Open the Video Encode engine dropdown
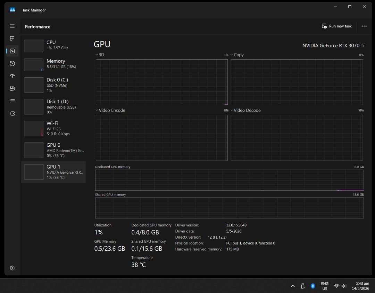This screenshot has height=293, width=375. click(x=110, y=110)
